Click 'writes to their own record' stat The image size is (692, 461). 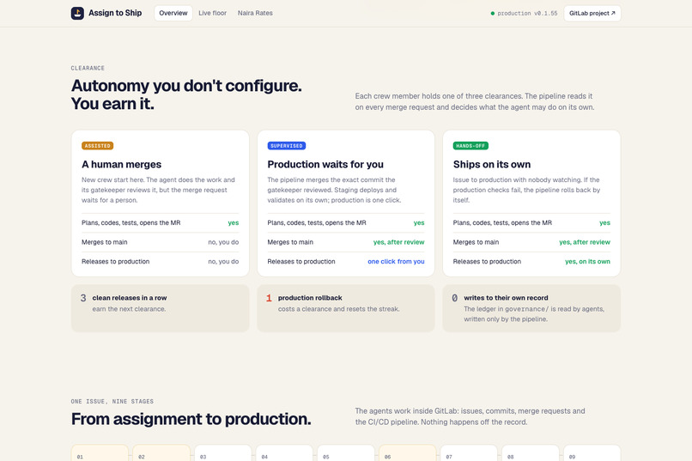[506, 298]
